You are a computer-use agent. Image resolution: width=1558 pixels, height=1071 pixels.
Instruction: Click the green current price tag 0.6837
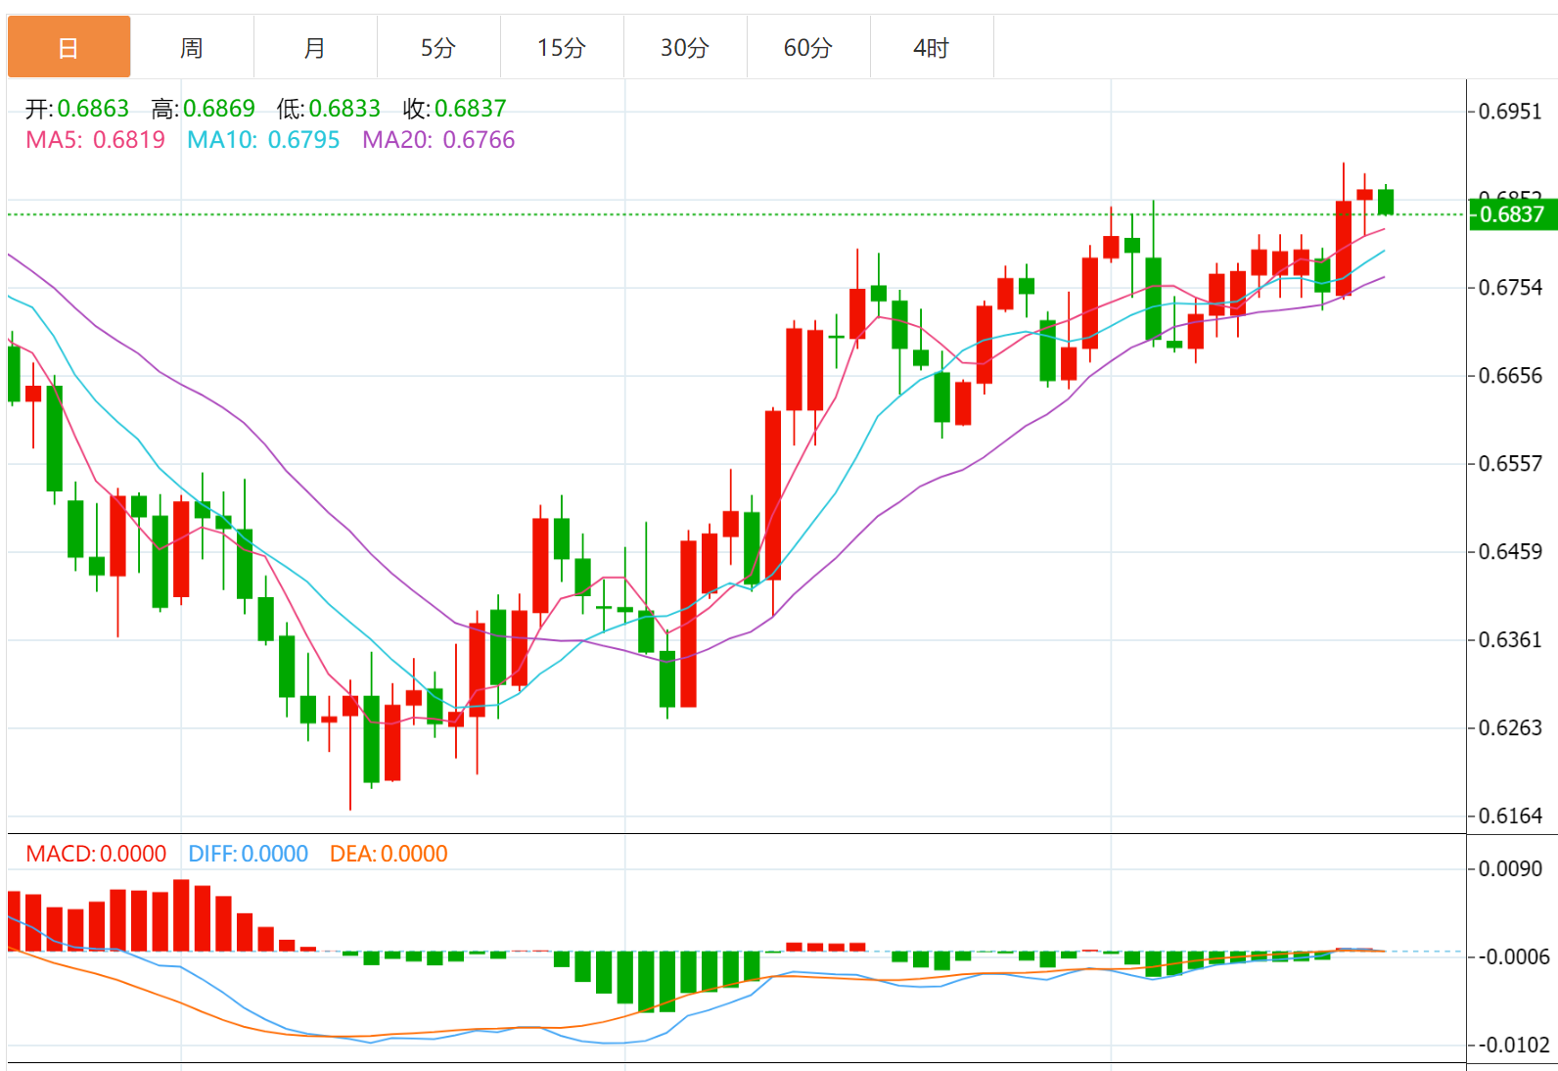coord(1513,214)
